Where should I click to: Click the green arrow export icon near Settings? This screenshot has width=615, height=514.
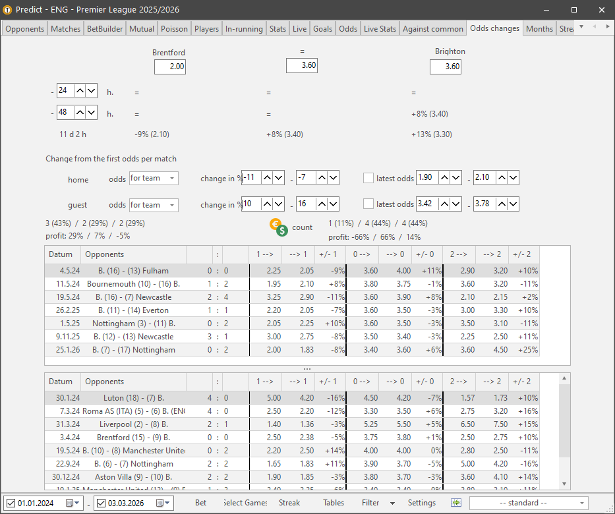point(455,502)
